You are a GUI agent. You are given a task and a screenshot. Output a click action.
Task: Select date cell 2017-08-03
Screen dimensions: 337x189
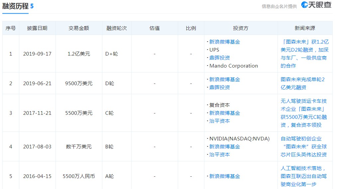tap(37, 147)
